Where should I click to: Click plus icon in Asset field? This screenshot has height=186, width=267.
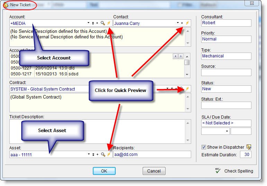[x=98, y=155]
